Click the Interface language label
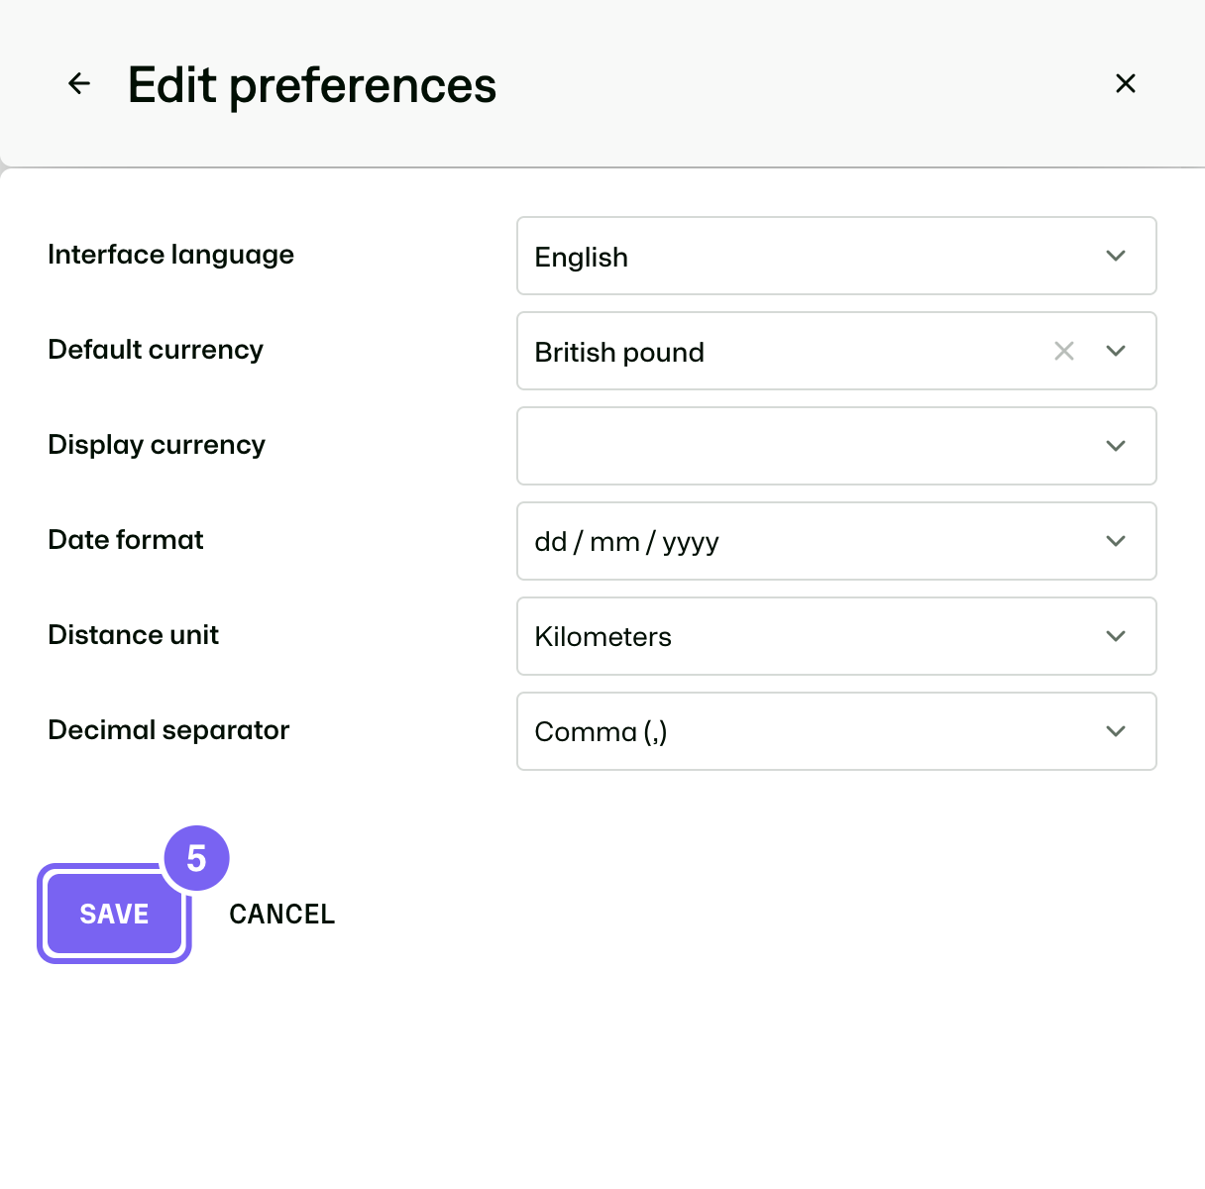Image resolution: width=1205 pixels, height=1189 pixels. pos(170,255)
